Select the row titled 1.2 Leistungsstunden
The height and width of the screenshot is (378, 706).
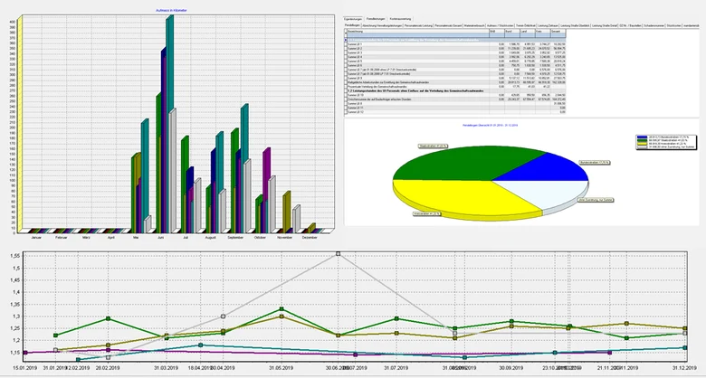tap(454, 90)
